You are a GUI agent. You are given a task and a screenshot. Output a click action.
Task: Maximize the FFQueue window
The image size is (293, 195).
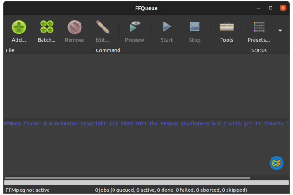pos(271,8)
